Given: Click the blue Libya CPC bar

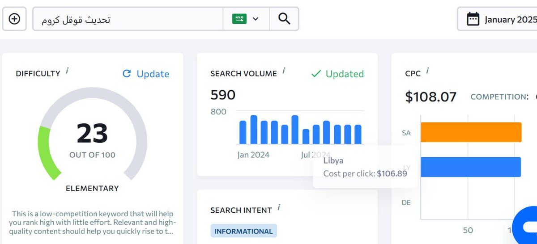Looking at the screenshot, I should coord(471,167).
